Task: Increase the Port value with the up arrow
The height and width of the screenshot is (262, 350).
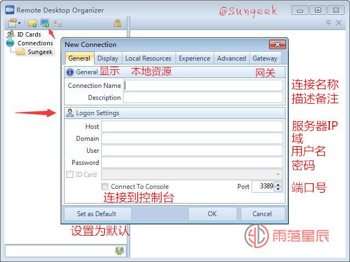Action: 278,184
